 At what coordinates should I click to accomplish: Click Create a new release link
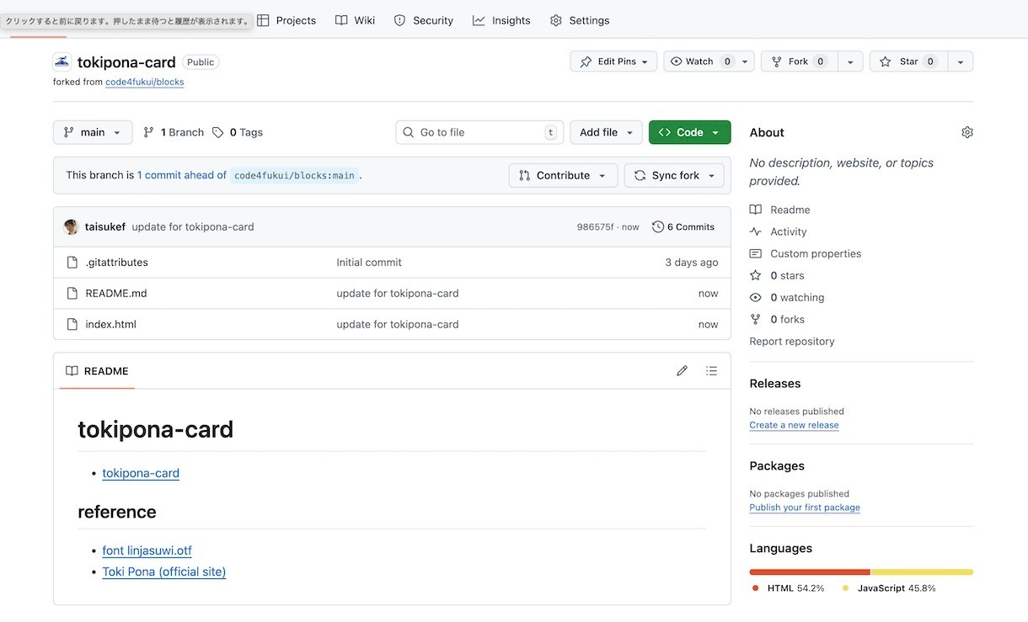pos(794,425)
